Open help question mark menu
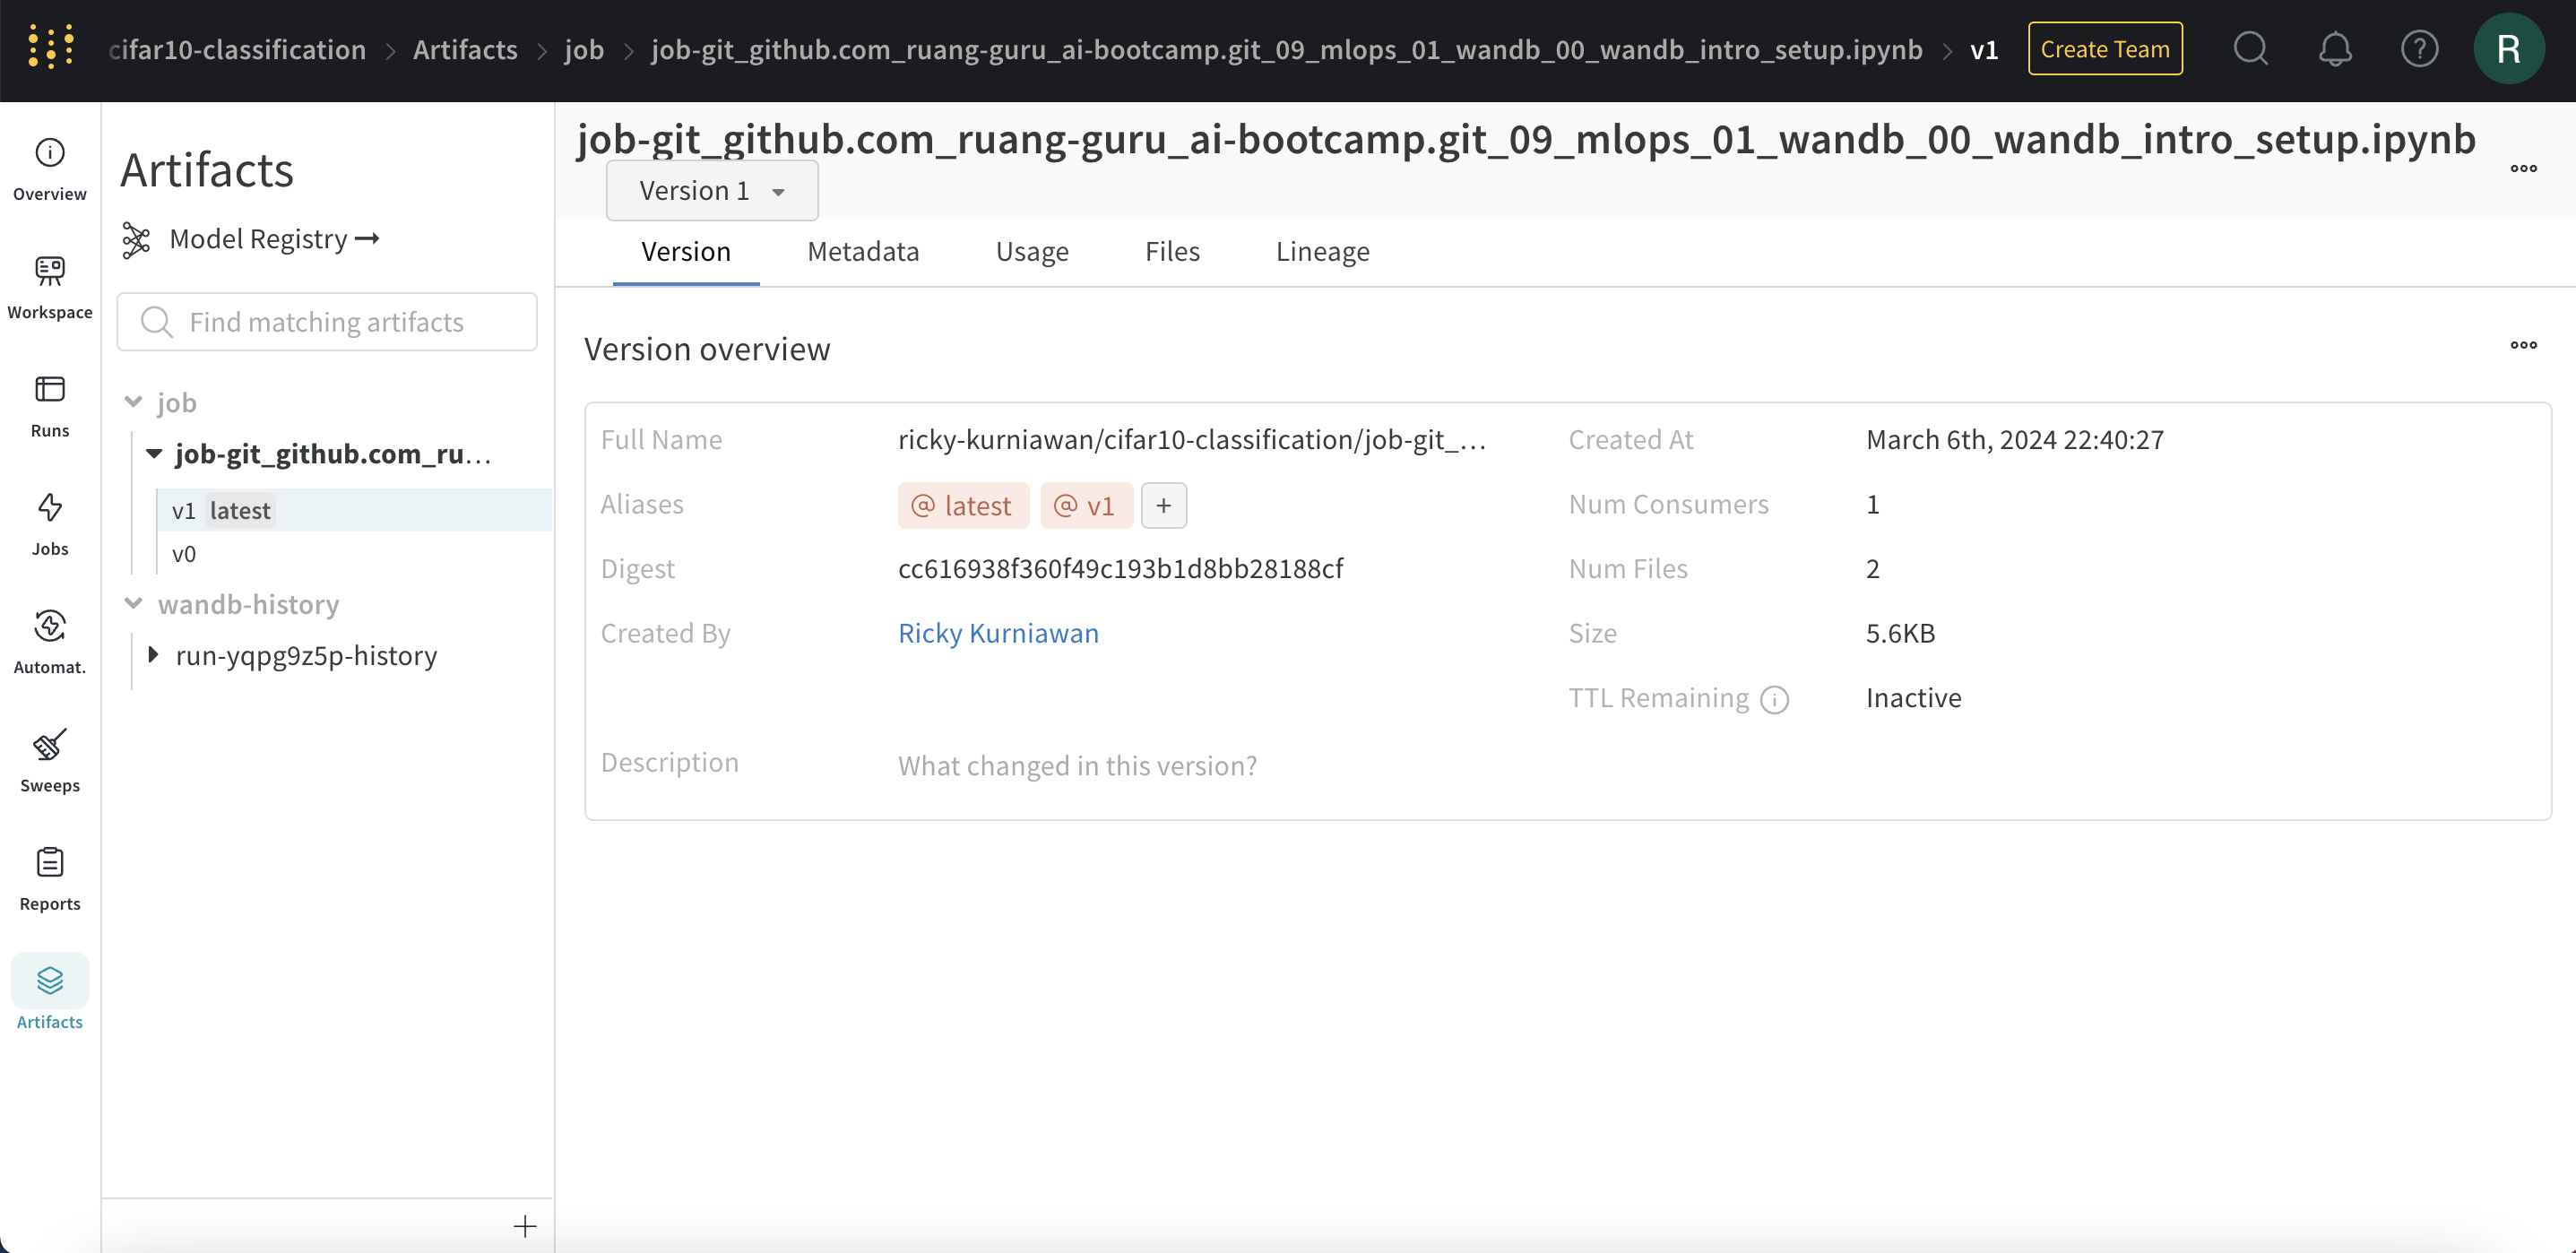The height and width of the screenshot is (1253, 2576). (2419, 48)
